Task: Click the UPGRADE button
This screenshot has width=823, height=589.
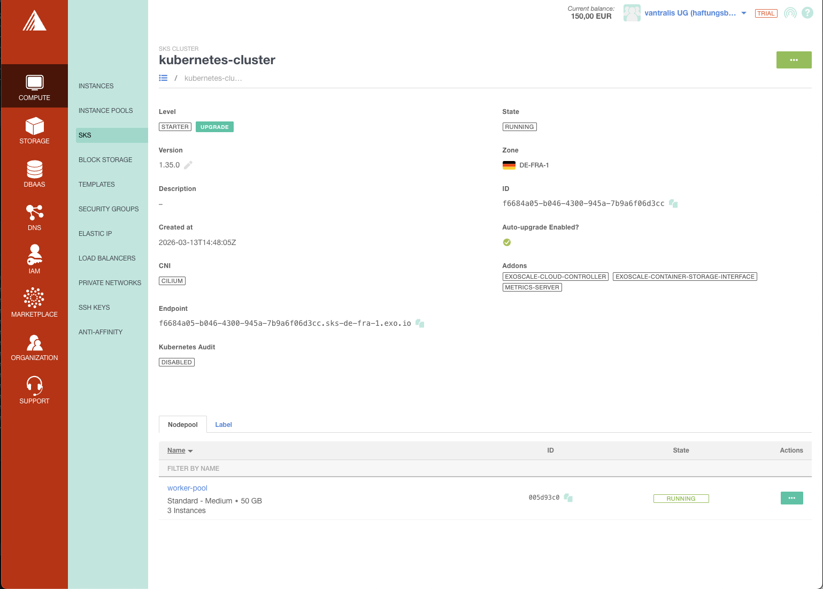Action: (214, 127)
